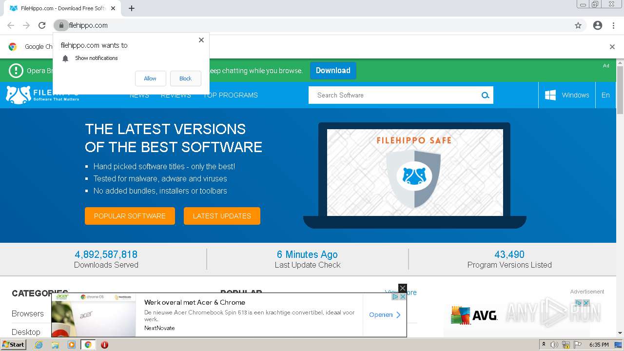Click the red Opera taskbar icon
This screenshot has height=351, width=624.
click(104, 345)
